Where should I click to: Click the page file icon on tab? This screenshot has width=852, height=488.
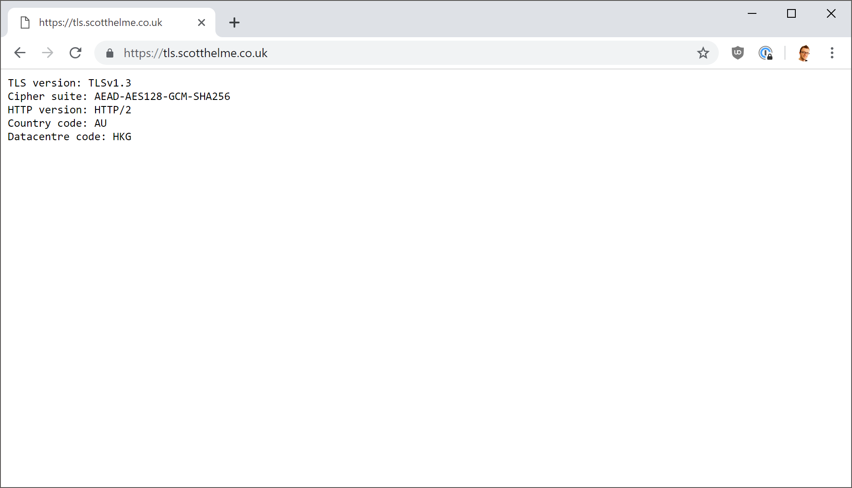click(25, 22)
